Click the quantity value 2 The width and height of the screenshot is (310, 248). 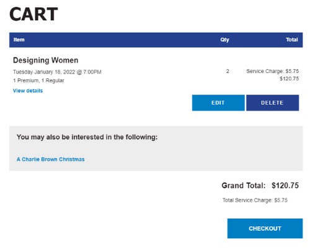point(228,71)
